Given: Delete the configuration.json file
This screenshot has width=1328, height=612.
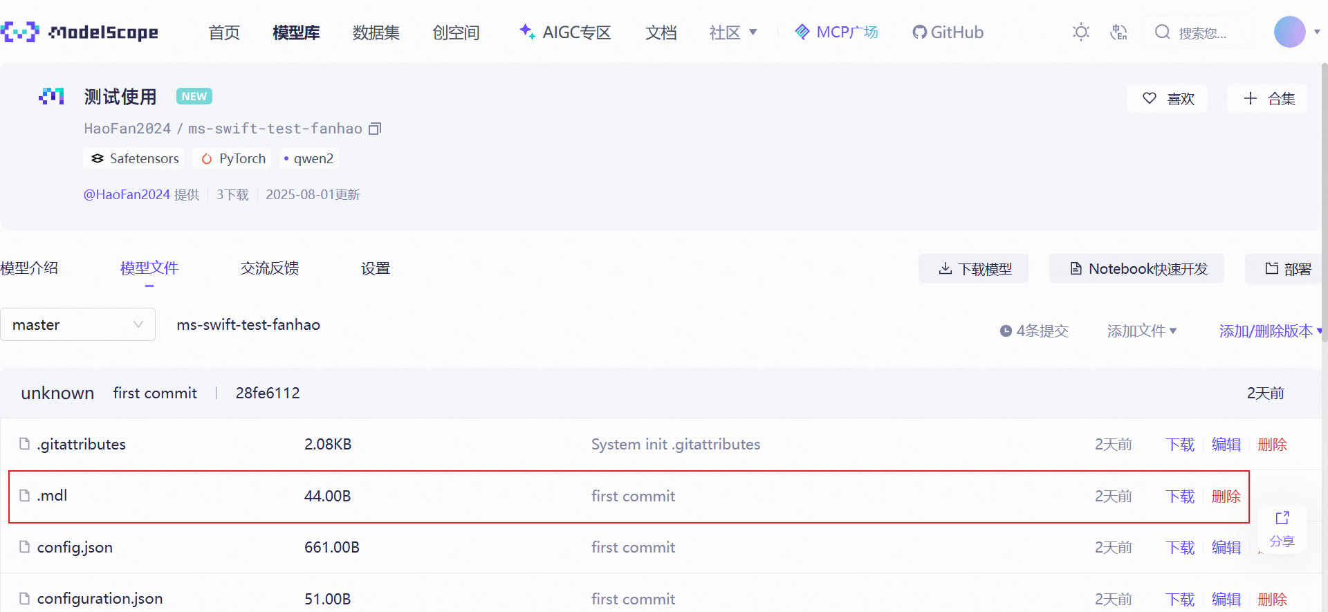Looking at the screenshot, I should [1273, 599].
